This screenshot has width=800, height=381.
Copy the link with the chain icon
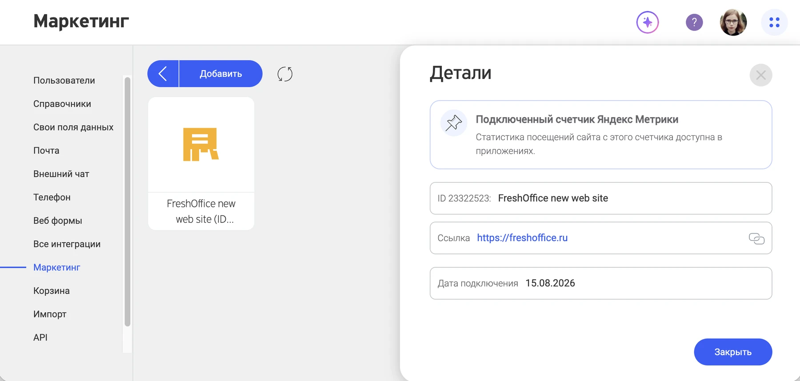coord(756,238)
